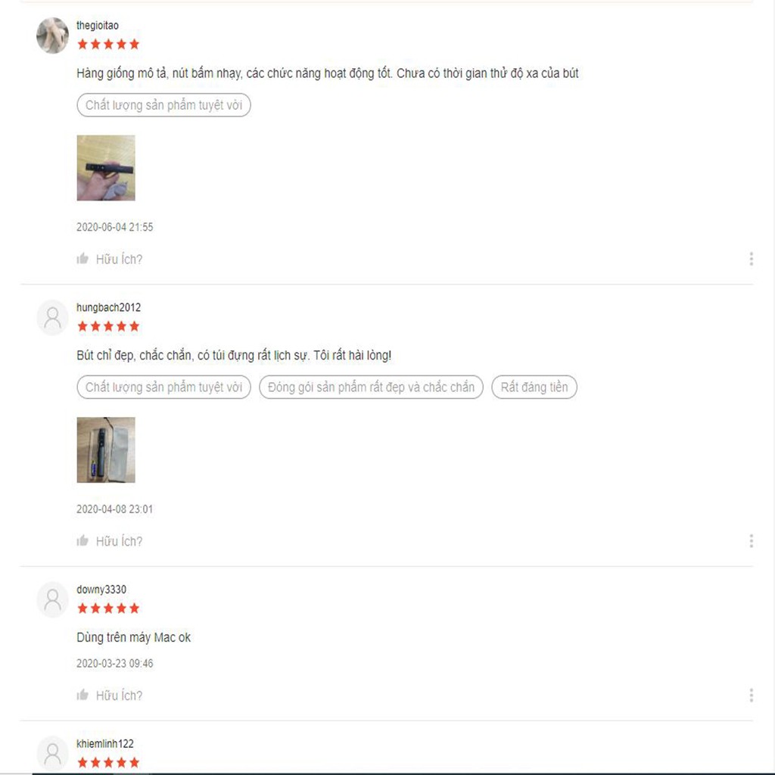Image resolution: width=775 pixels, height=775 pixels.
Task: Open three-dot menu for thegioitao's review
Action: (x=751, y=259)
